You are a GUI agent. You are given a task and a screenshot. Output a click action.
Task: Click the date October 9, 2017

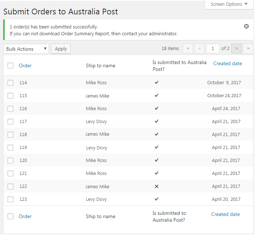tap(224, 83)
